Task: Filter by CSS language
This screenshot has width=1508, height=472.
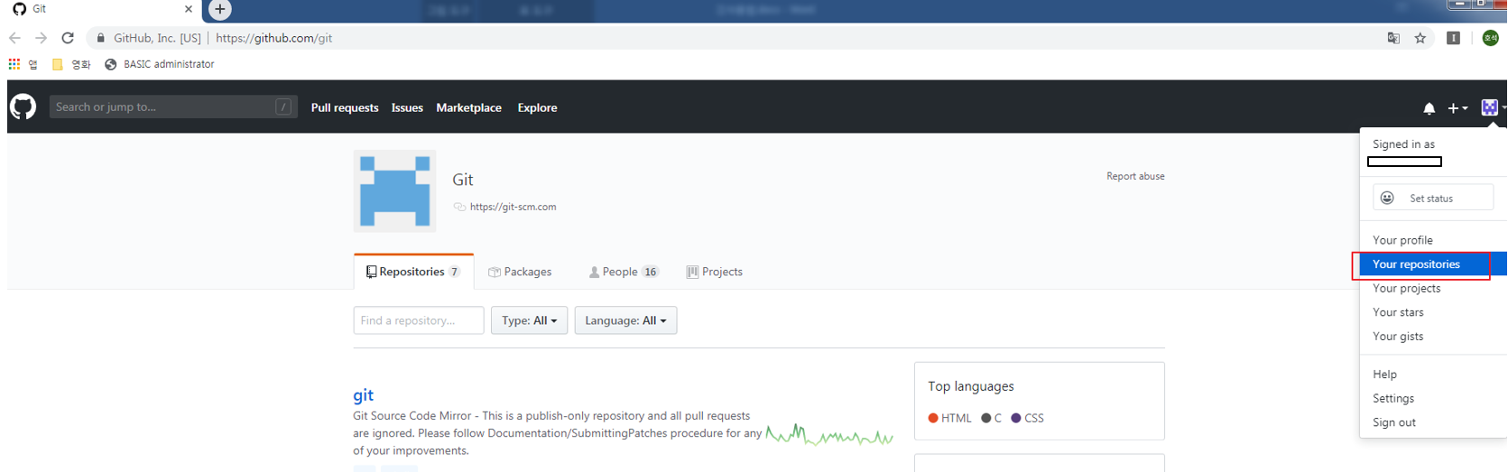Action: (1027, 418)
